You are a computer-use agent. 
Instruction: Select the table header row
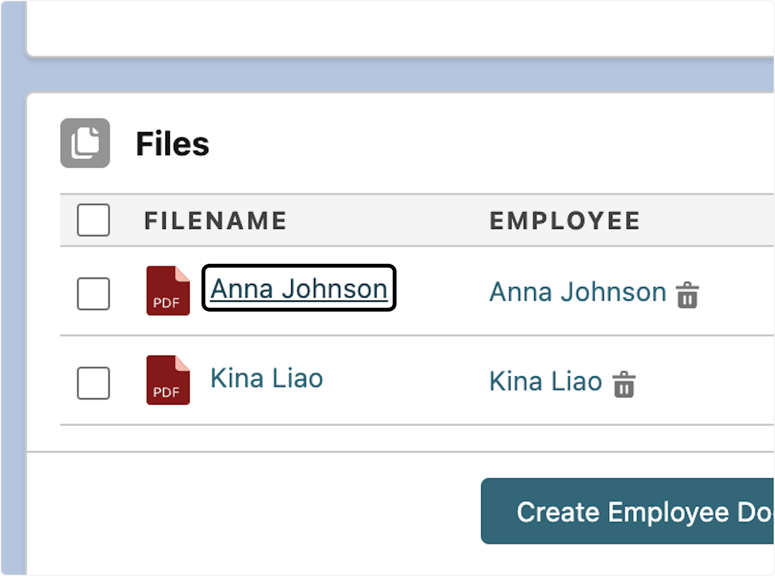point(387,220)
